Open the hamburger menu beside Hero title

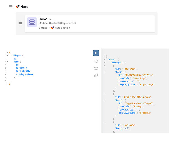(11, 7)
